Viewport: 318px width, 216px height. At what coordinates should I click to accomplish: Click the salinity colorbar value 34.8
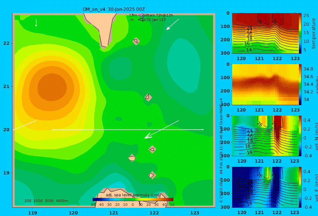[308, 69]
